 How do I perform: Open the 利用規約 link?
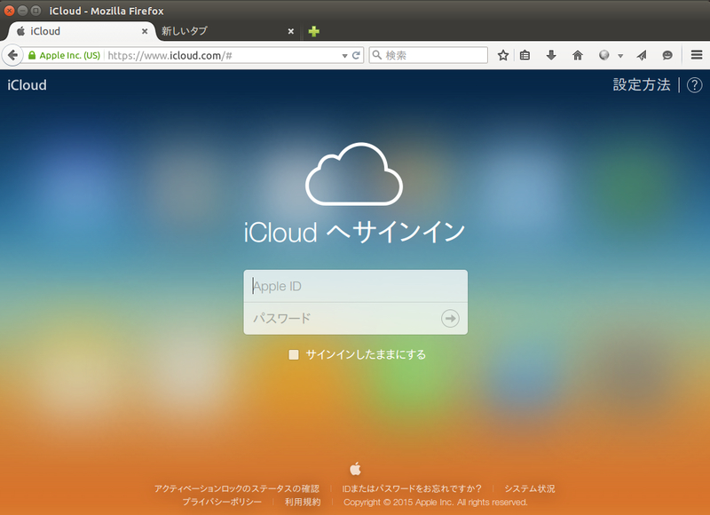click(303, 502)
